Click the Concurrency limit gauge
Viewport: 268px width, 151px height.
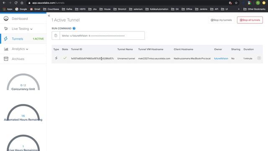tap(23, 82)
